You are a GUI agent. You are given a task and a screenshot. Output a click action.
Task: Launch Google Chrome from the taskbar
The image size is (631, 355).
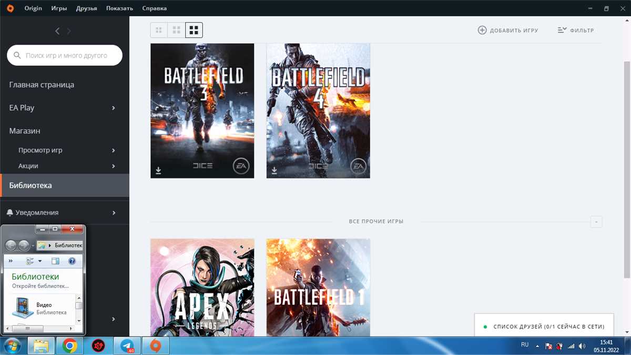click(69, 346)
